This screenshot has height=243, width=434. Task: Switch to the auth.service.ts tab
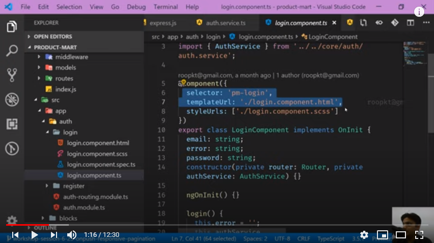225,23
